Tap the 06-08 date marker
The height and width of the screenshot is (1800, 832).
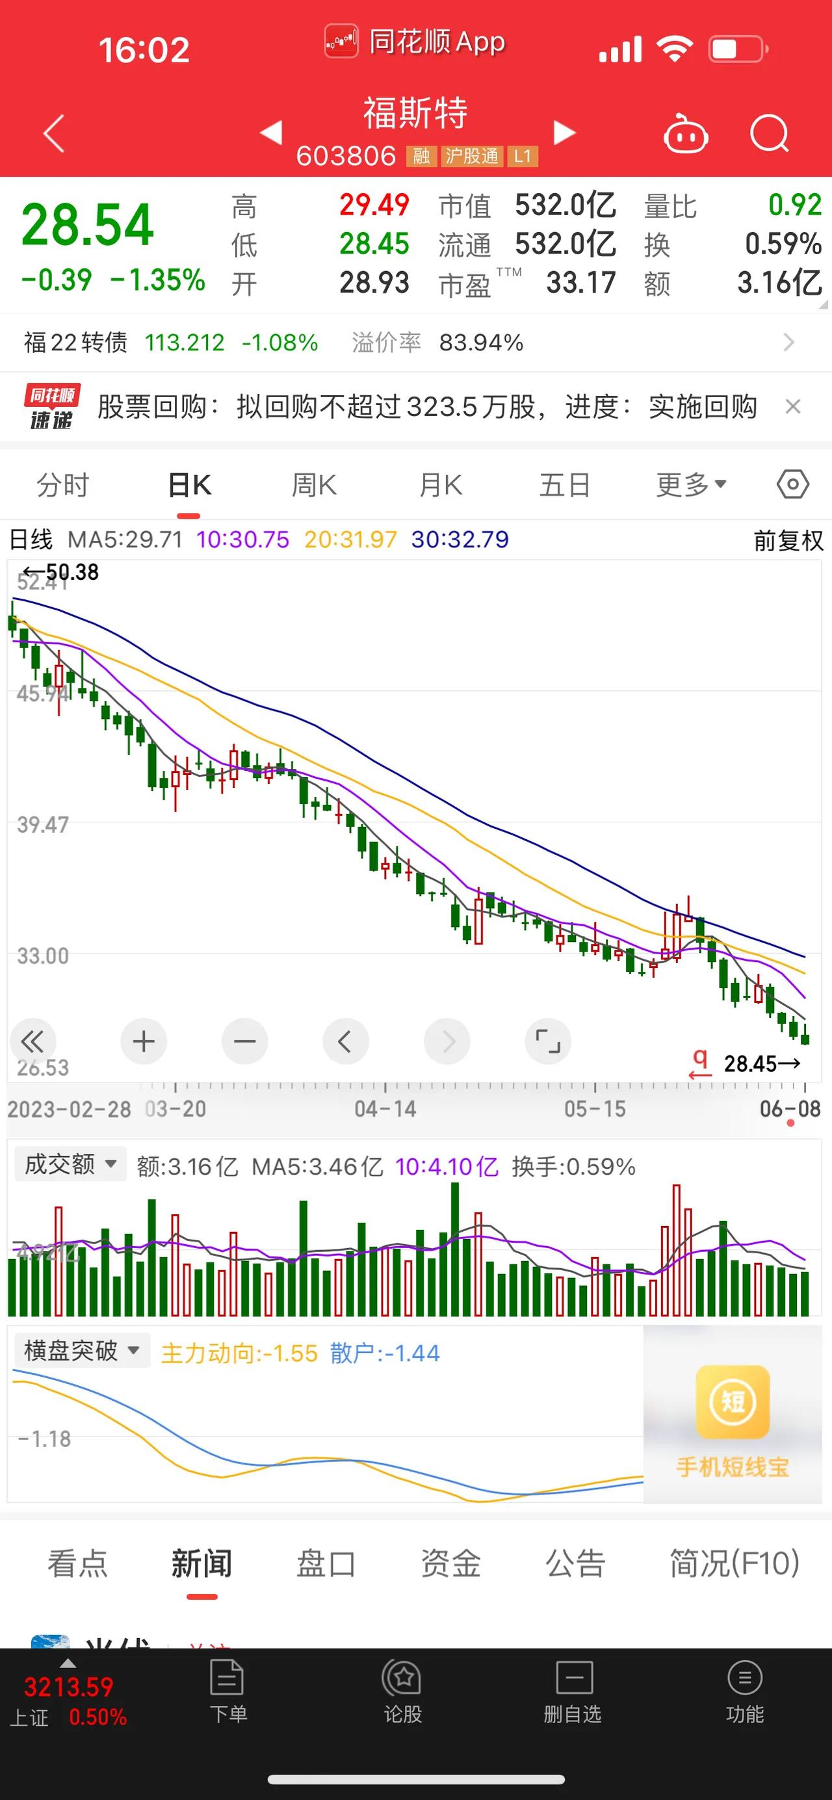[790, 1109]
